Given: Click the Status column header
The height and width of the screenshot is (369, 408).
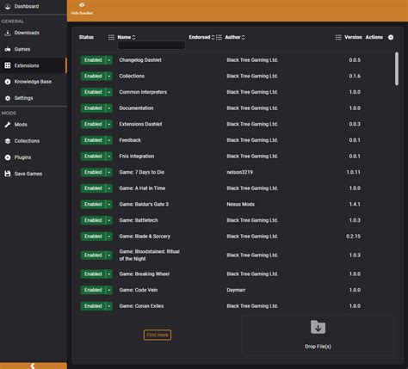Looking at the screenshot, I should [x=86, y=37].
